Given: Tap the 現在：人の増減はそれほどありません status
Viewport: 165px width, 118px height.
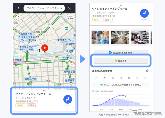Looking at the screenshot, I should click(121, 85).
